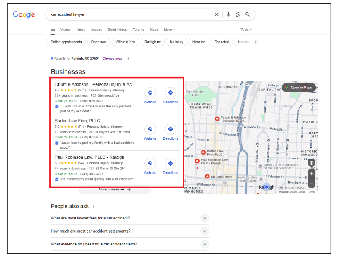Click Paul Robinson Law map pin
Image resolution: width=339 pixels, height=257 pixels.
(197, 161)
